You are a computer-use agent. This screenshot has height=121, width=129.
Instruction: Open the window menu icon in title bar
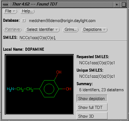coord(5,4)
